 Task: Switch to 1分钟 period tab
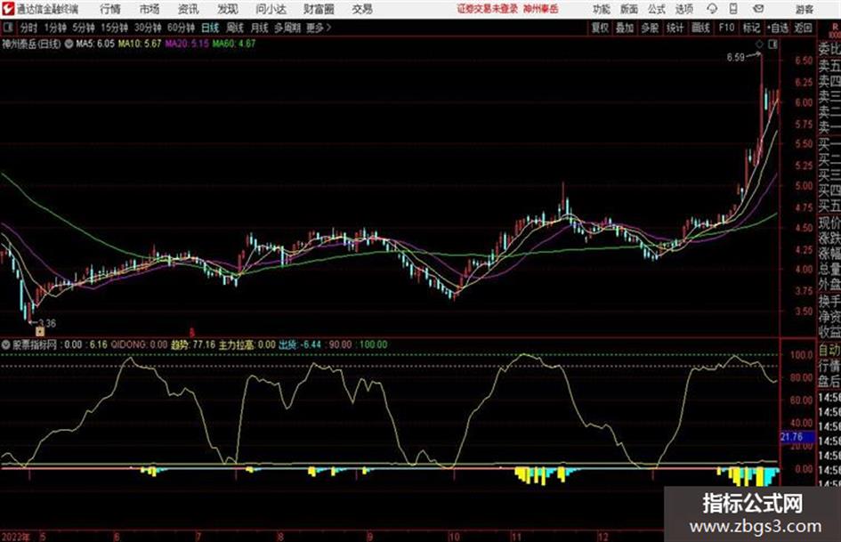tap(54, 28)
